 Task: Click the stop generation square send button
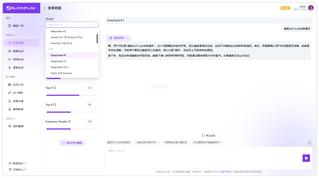click(x=306, y=158)
